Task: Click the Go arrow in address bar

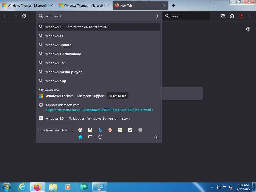Action: [x=156, y=16]
